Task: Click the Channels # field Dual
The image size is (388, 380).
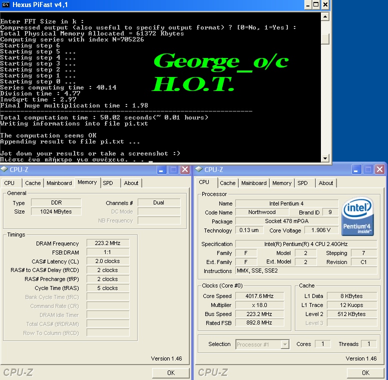Action: [159, 202]
